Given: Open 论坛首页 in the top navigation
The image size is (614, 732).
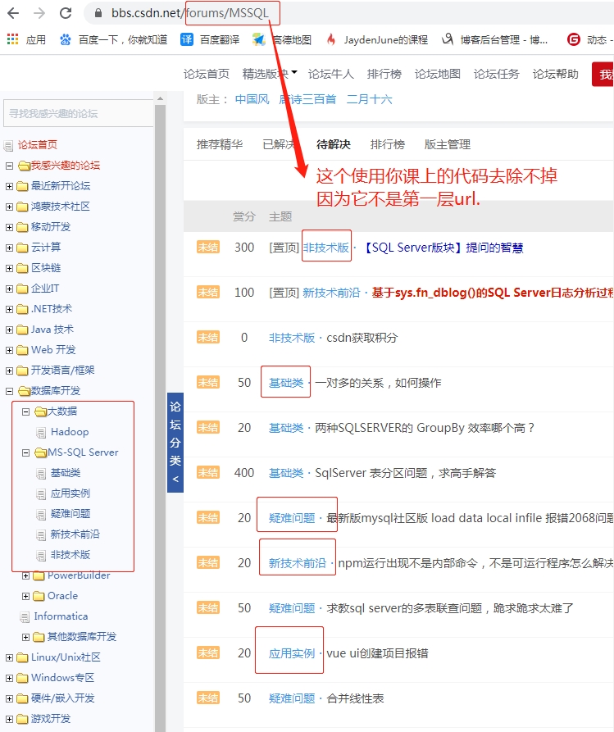Looking at the screenshot, I should [207, 74].
